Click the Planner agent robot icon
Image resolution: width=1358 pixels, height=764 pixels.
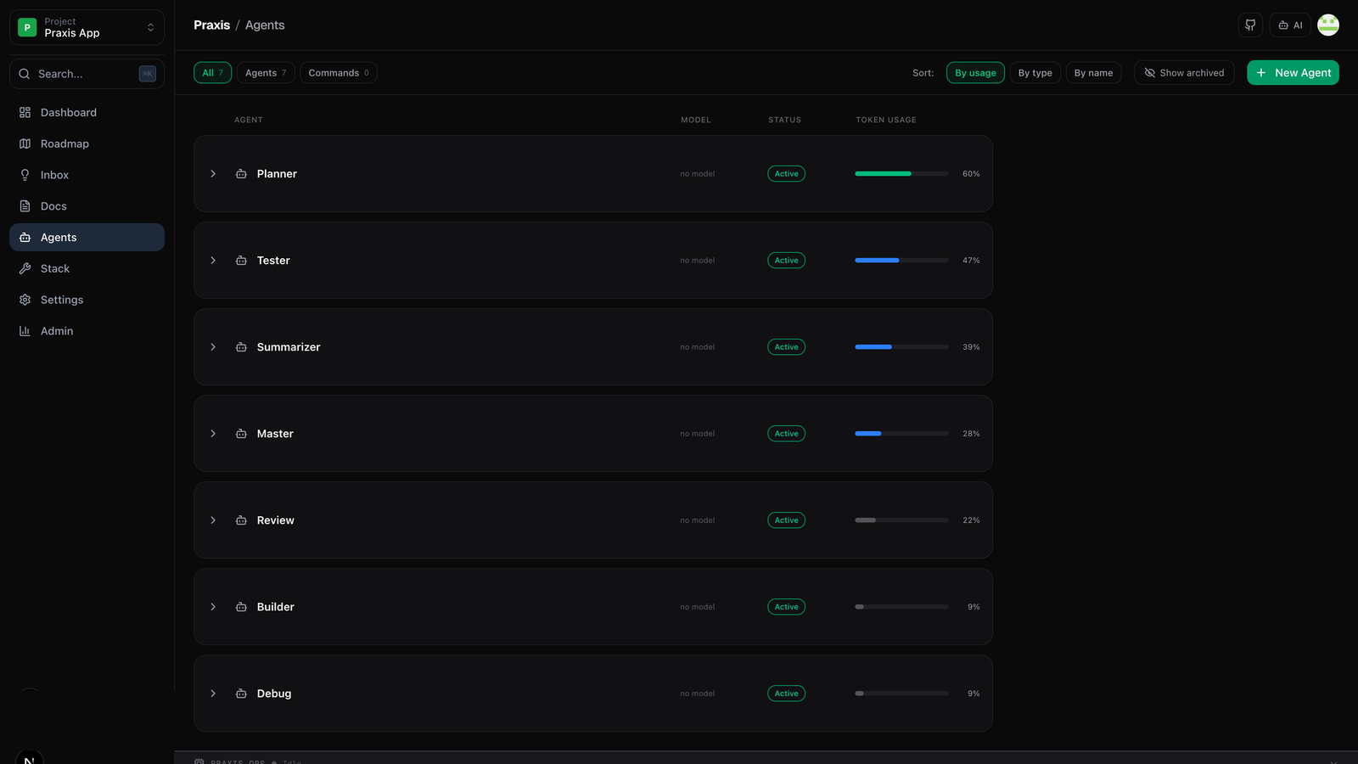tap(241, 174)
